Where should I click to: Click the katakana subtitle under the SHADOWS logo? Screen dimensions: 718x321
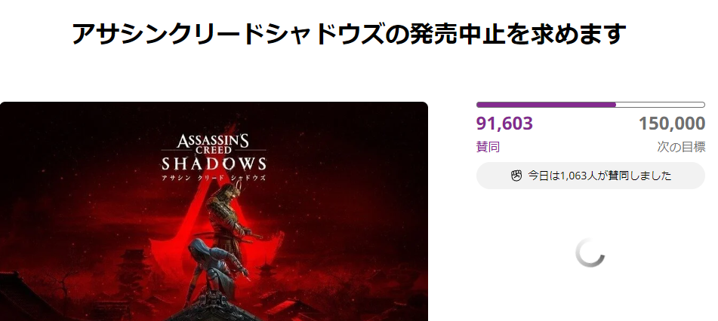tap(214, 177)
